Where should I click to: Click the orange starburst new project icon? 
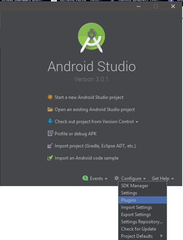click(x=50, y=97)
